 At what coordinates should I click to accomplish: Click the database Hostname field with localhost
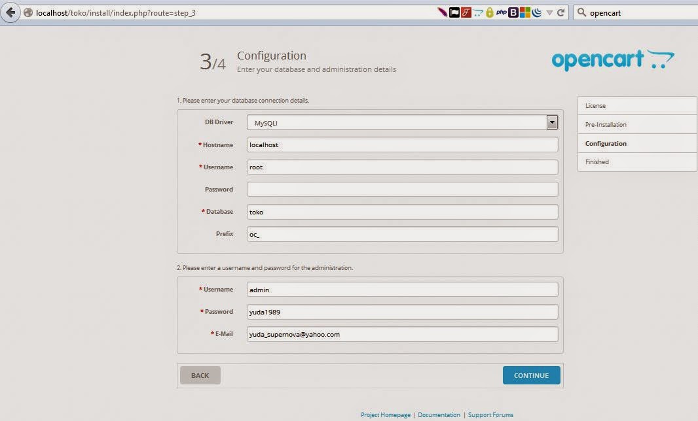[403, 144]
